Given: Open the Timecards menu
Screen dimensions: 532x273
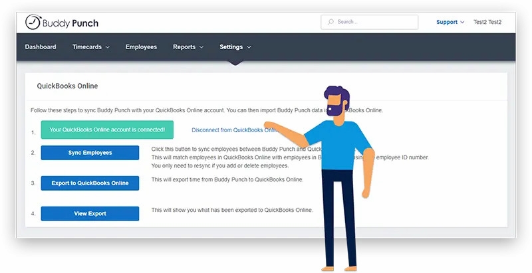Looking at the screenshot, I should click(x=91, y=47).
